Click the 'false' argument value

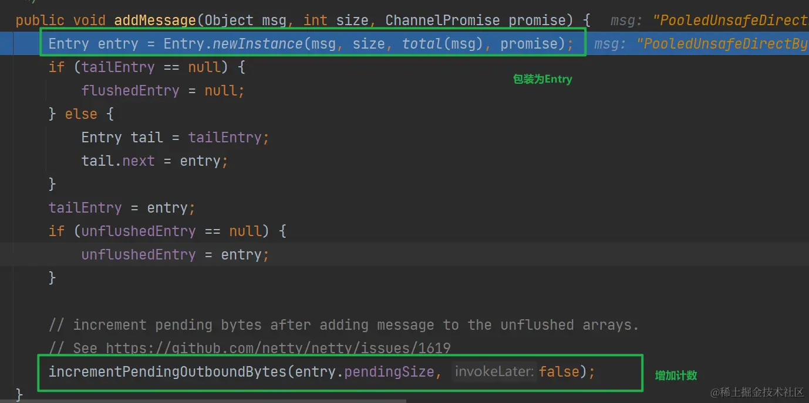559,372
